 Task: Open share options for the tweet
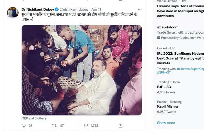pyautogui.click(x=120, y=125)
